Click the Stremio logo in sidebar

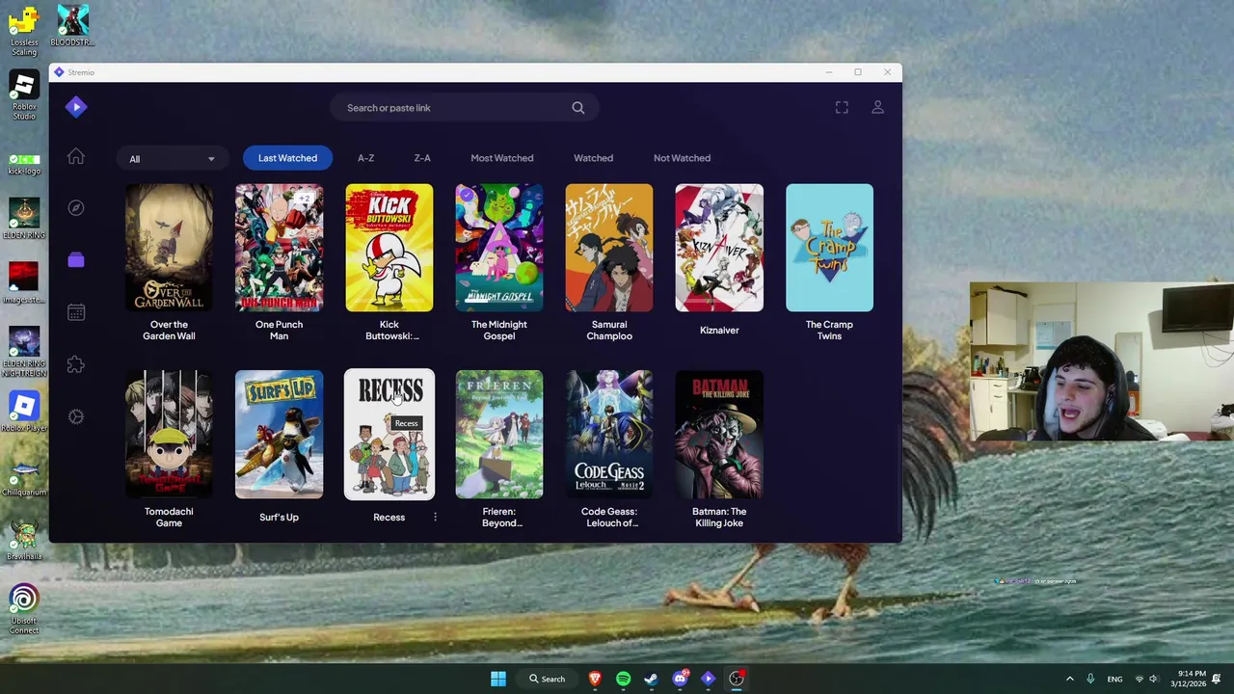tap(76, 107)
